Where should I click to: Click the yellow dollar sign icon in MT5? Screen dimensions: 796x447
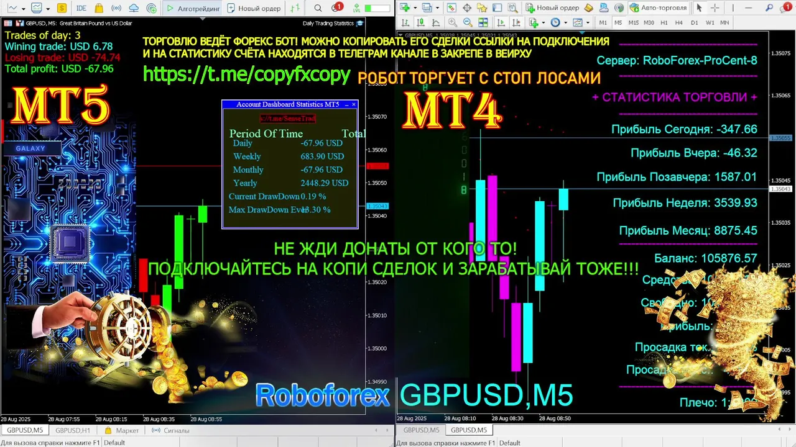tap(62, 8)
